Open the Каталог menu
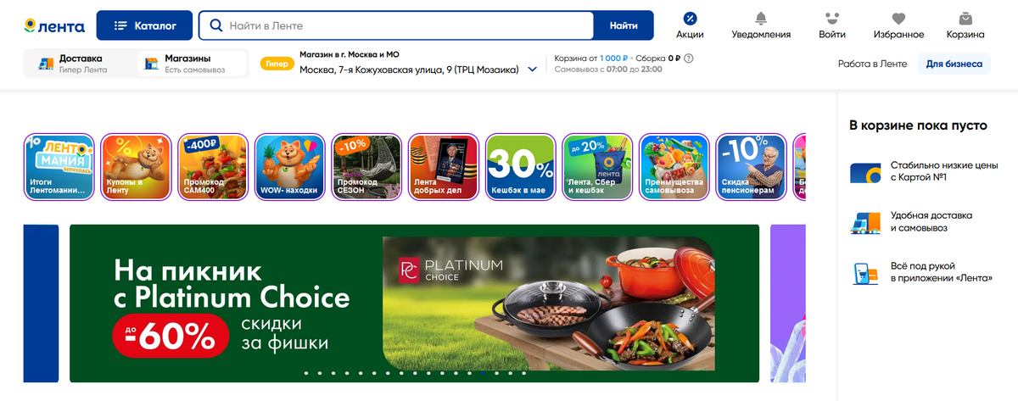This screenshot has height=401, width=1018. 145,25
